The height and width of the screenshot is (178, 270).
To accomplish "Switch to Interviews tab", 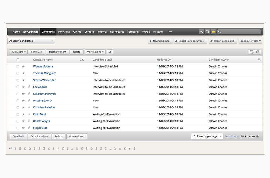I will [64, 32].
